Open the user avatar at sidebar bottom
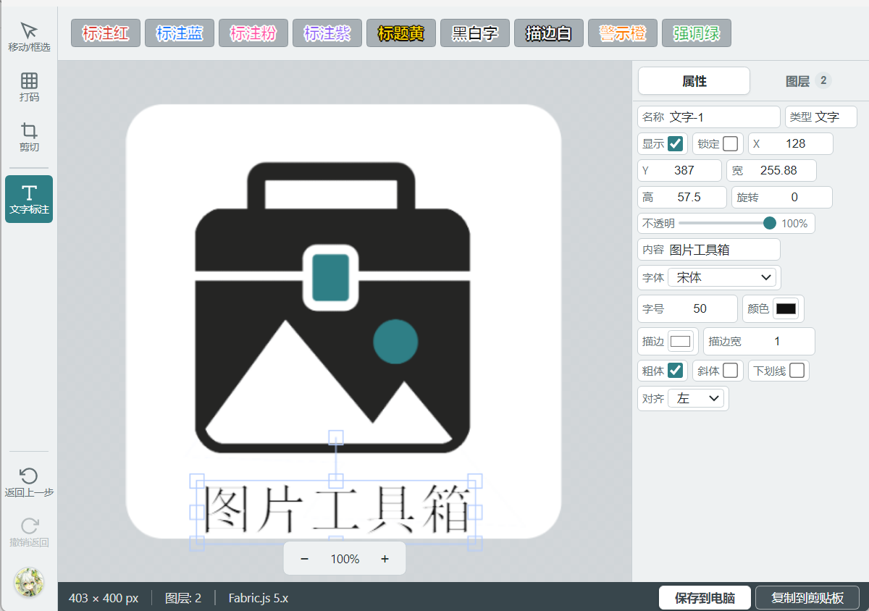 pos(29,582)
